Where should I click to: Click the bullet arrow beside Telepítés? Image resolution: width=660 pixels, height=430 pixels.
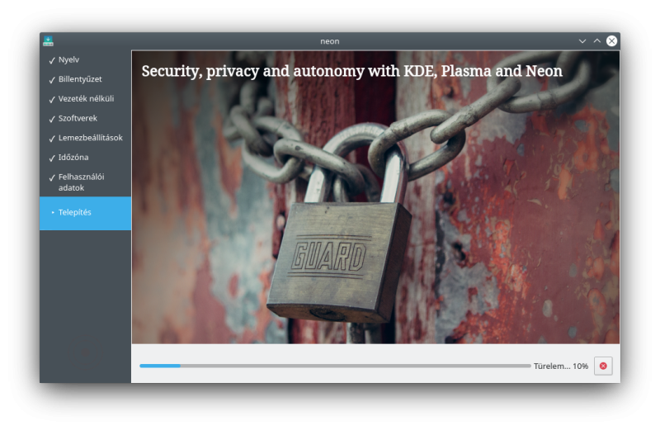point(53,212)
